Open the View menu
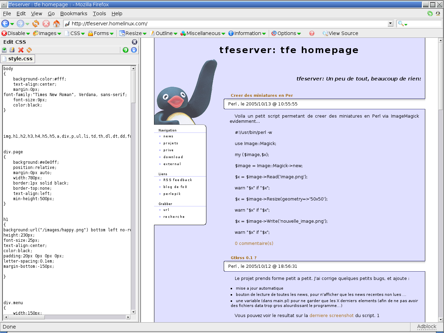The image size is (444, 333). [36, 14]
